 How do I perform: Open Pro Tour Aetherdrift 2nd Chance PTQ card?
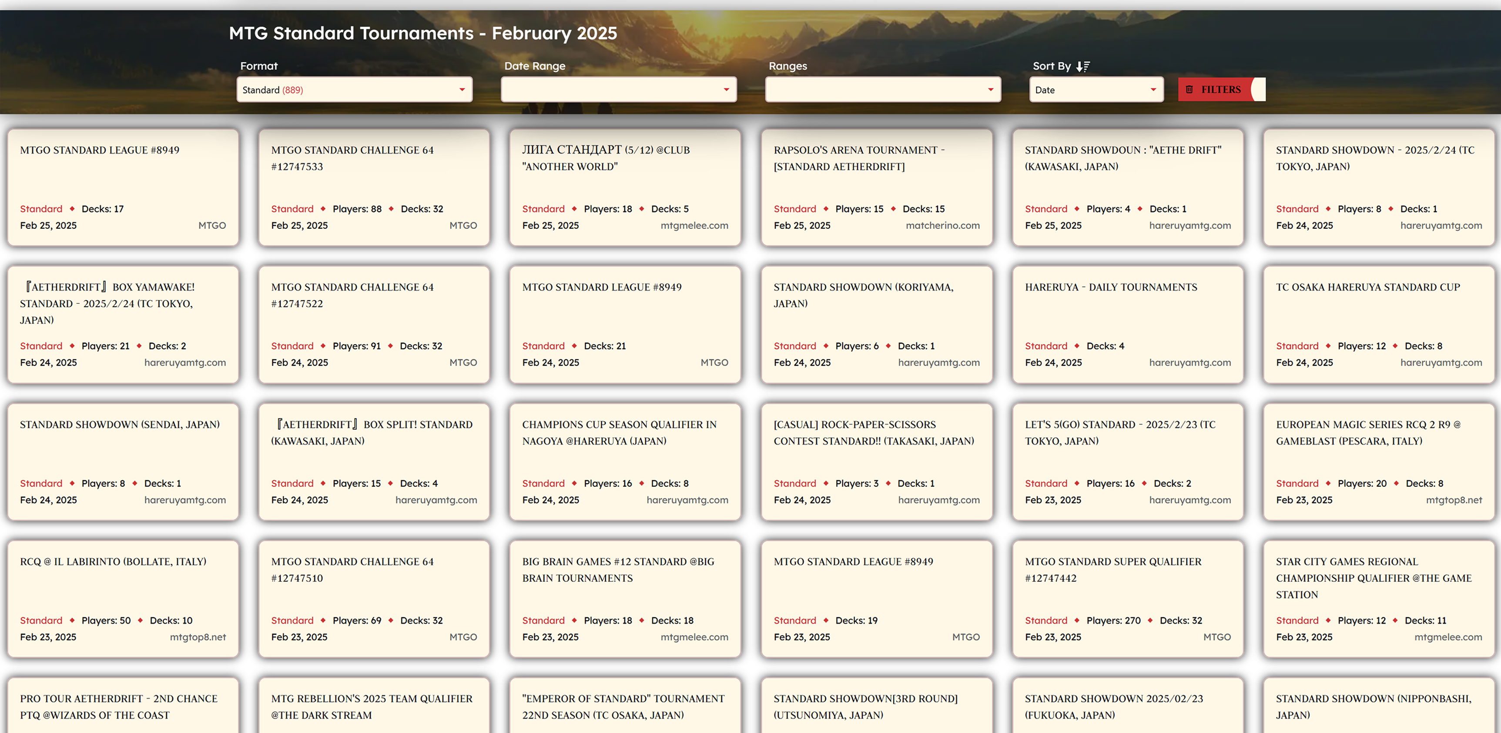pos(123,706)
